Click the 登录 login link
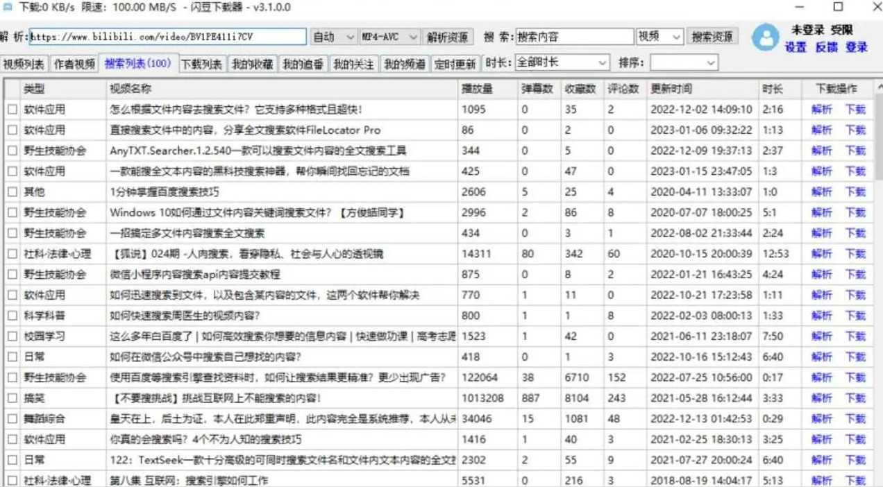 [857, 47]
